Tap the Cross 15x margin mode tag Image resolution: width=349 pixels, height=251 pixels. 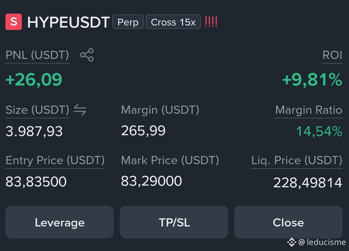pos(173,22)
